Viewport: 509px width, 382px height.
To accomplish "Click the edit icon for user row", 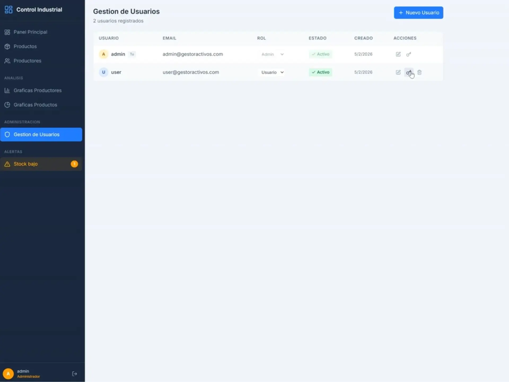I will click(398, 72).
